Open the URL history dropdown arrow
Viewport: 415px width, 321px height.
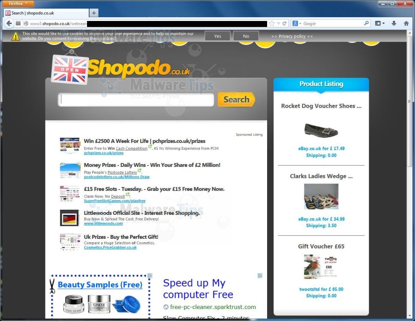pyautogui.click(x=278, y=24)
